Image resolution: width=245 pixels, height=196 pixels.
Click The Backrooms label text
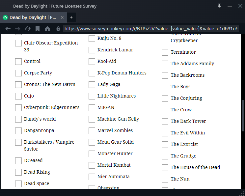click(x=188, y=75)
